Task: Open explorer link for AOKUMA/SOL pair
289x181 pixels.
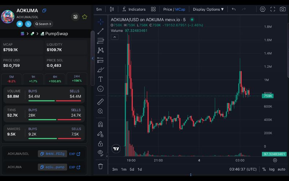Action: click(75, 154)
